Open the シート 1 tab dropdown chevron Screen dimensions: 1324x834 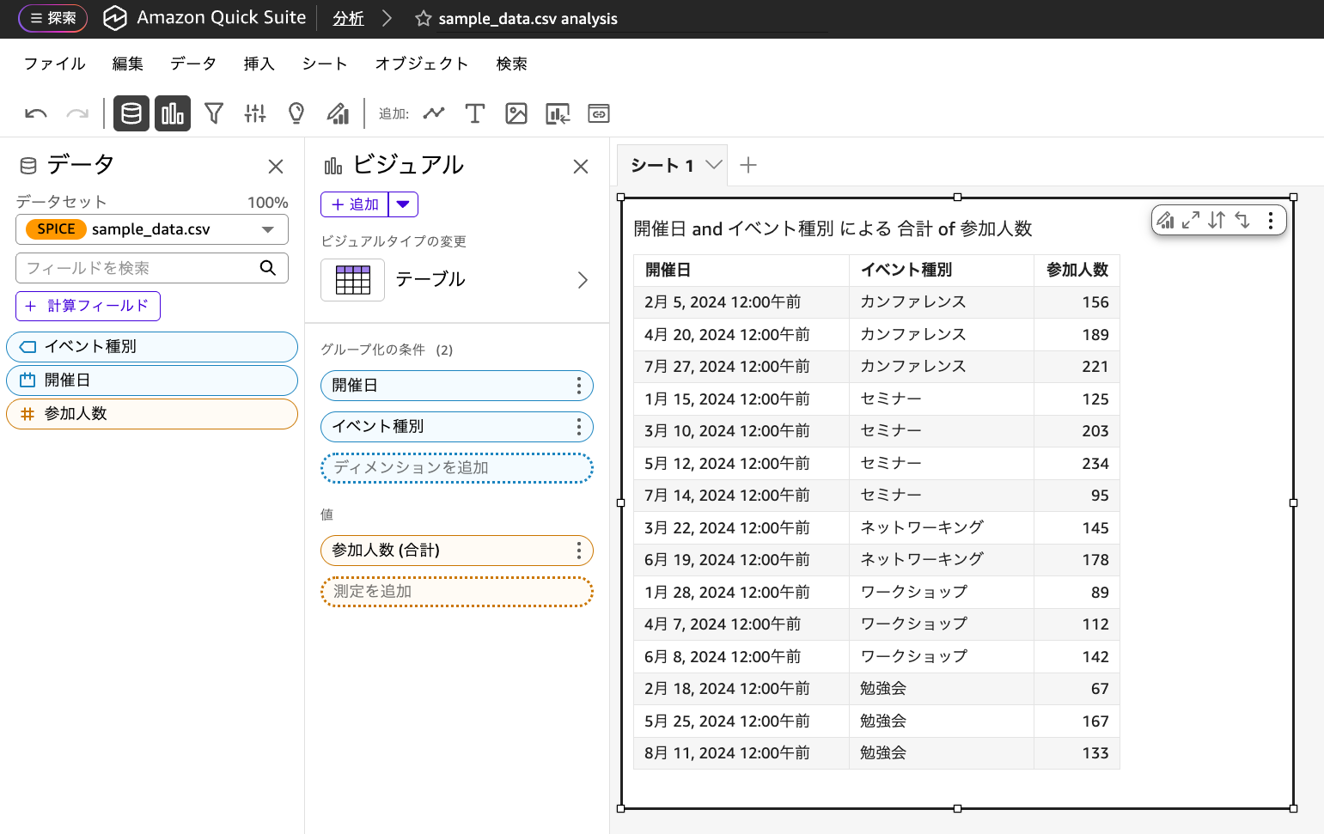(x=713, y=165)
